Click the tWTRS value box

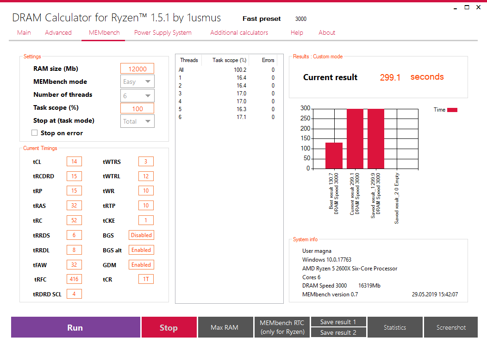click(146, 162)
